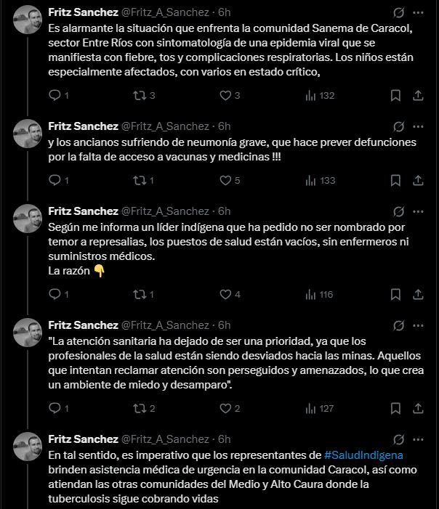Image resolution: width=439 pixels, height=509 pixels.
Task: Bookmark the tweet with 133 views
Action: [x=395, y=180]
